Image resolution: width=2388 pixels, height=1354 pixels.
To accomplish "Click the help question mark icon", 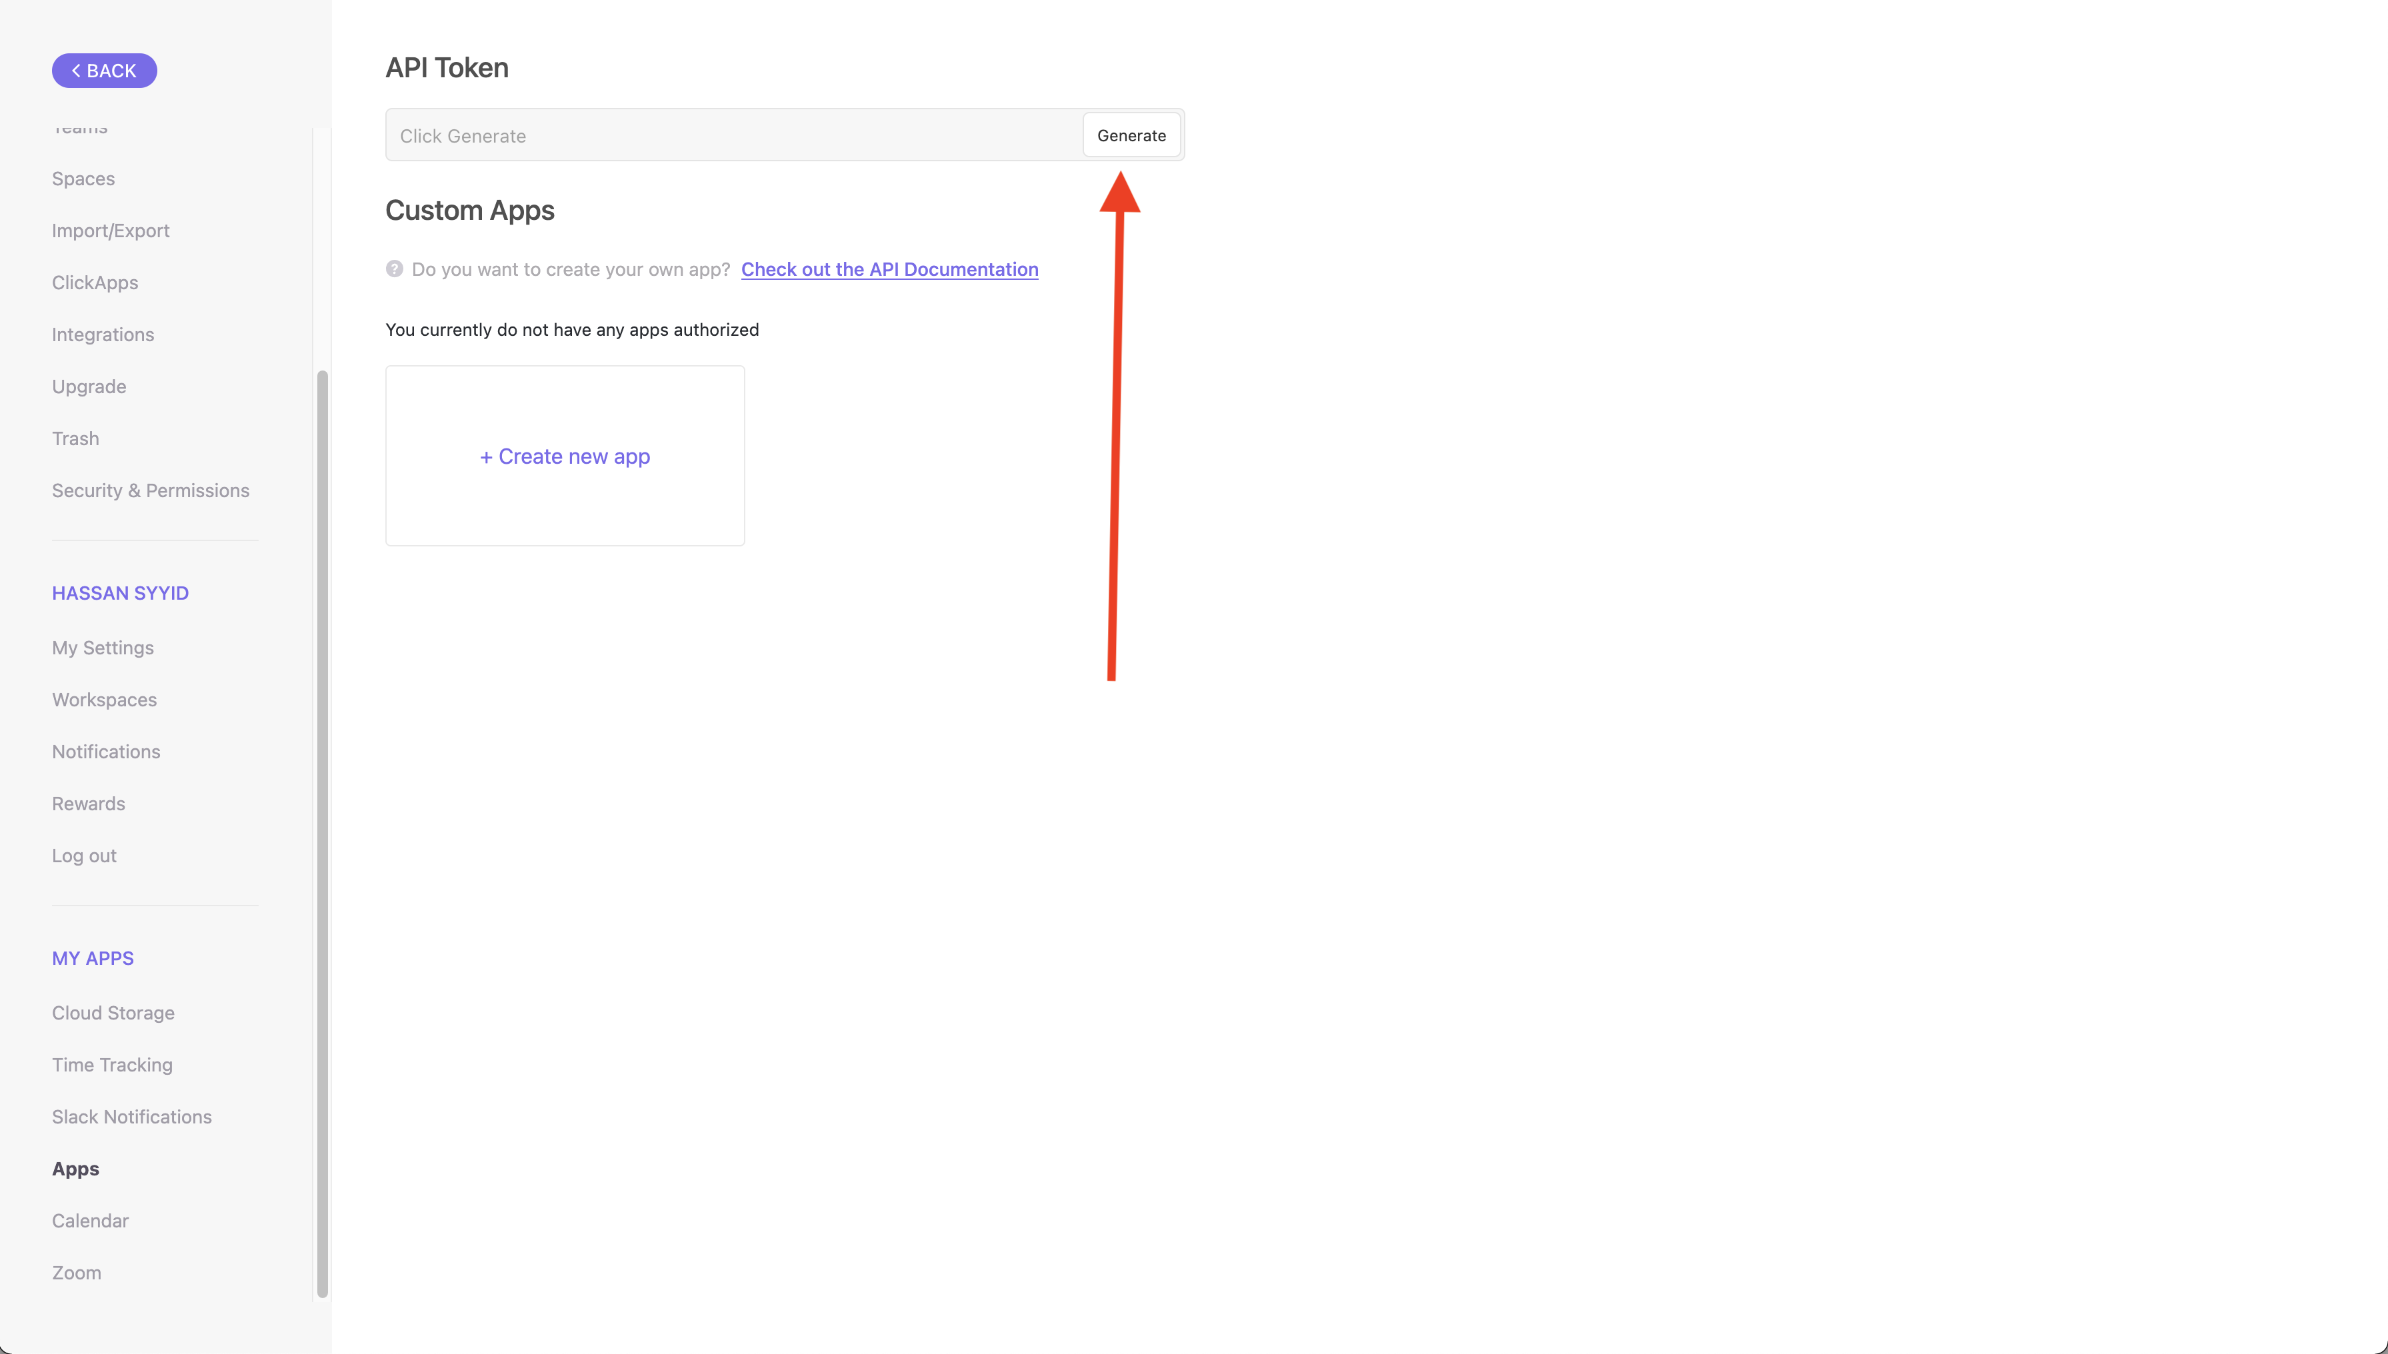I will click(x=395, y=269).
